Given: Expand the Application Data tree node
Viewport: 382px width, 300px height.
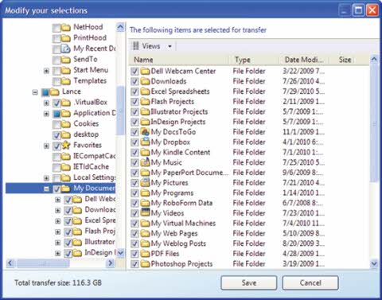Looking at the screenshot, I should pyautogui.click(x=46, y=114).
